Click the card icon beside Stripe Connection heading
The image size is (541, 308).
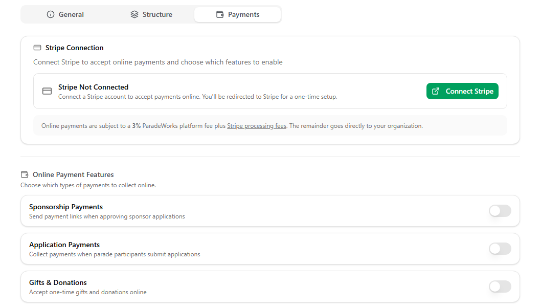pyautogui.click(x=37, y=48)
